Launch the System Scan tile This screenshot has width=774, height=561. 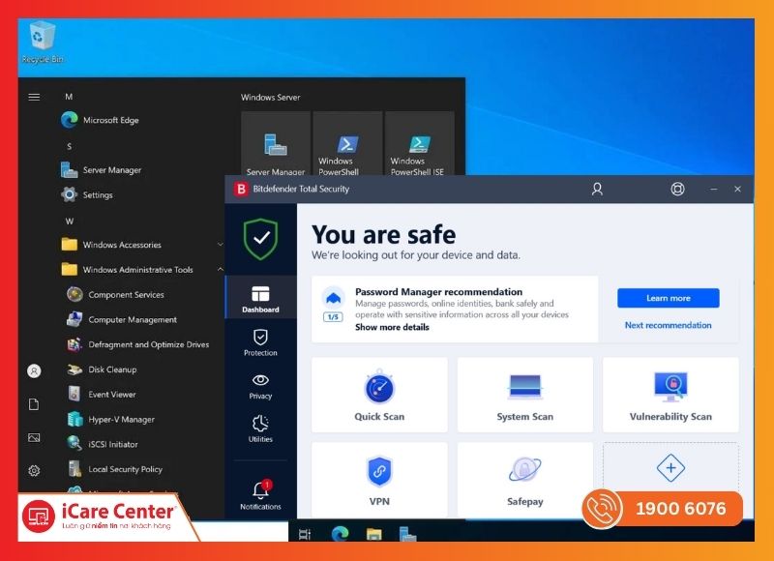[x=525, y=395]
